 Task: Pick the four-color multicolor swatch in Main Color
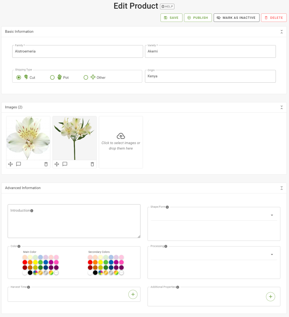coord(35,273)
